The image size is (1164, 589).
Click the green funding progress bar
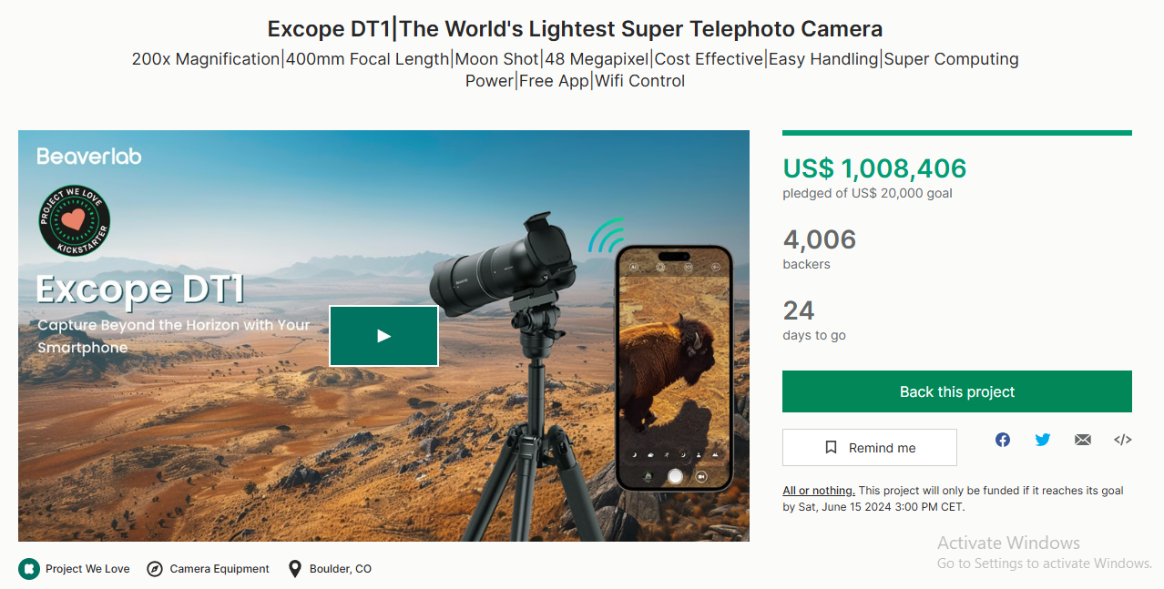pyautogui.click(x=956, y=133)
